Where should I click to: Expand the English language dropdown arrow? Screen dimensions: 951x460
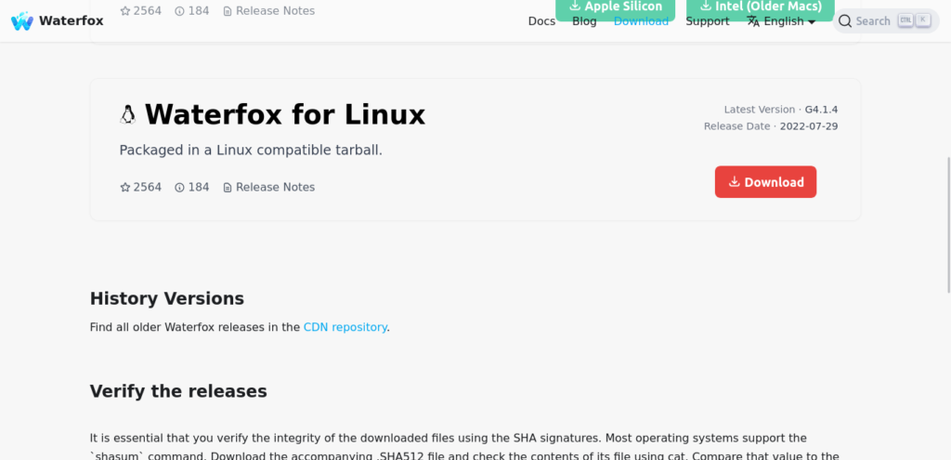[x=812, y=22]
